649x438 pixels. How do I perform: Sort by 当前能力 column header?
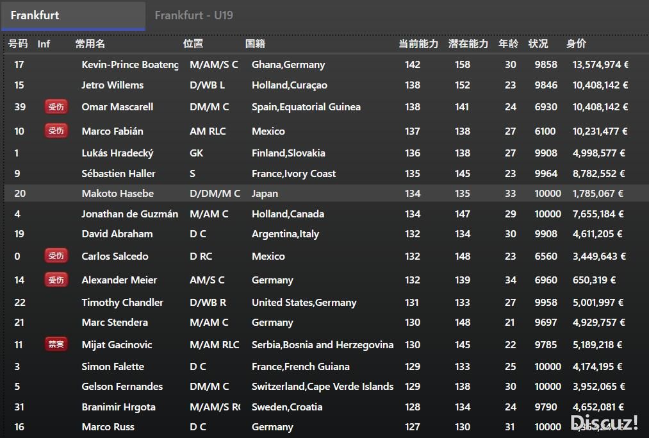(418, 44)
